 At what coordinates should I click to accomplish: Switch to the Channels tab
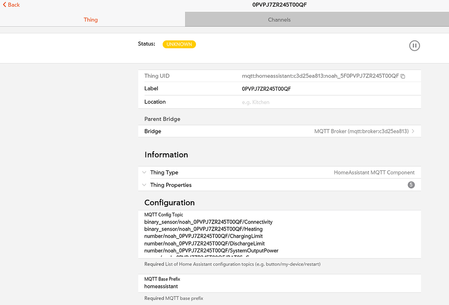coord(279,19)
